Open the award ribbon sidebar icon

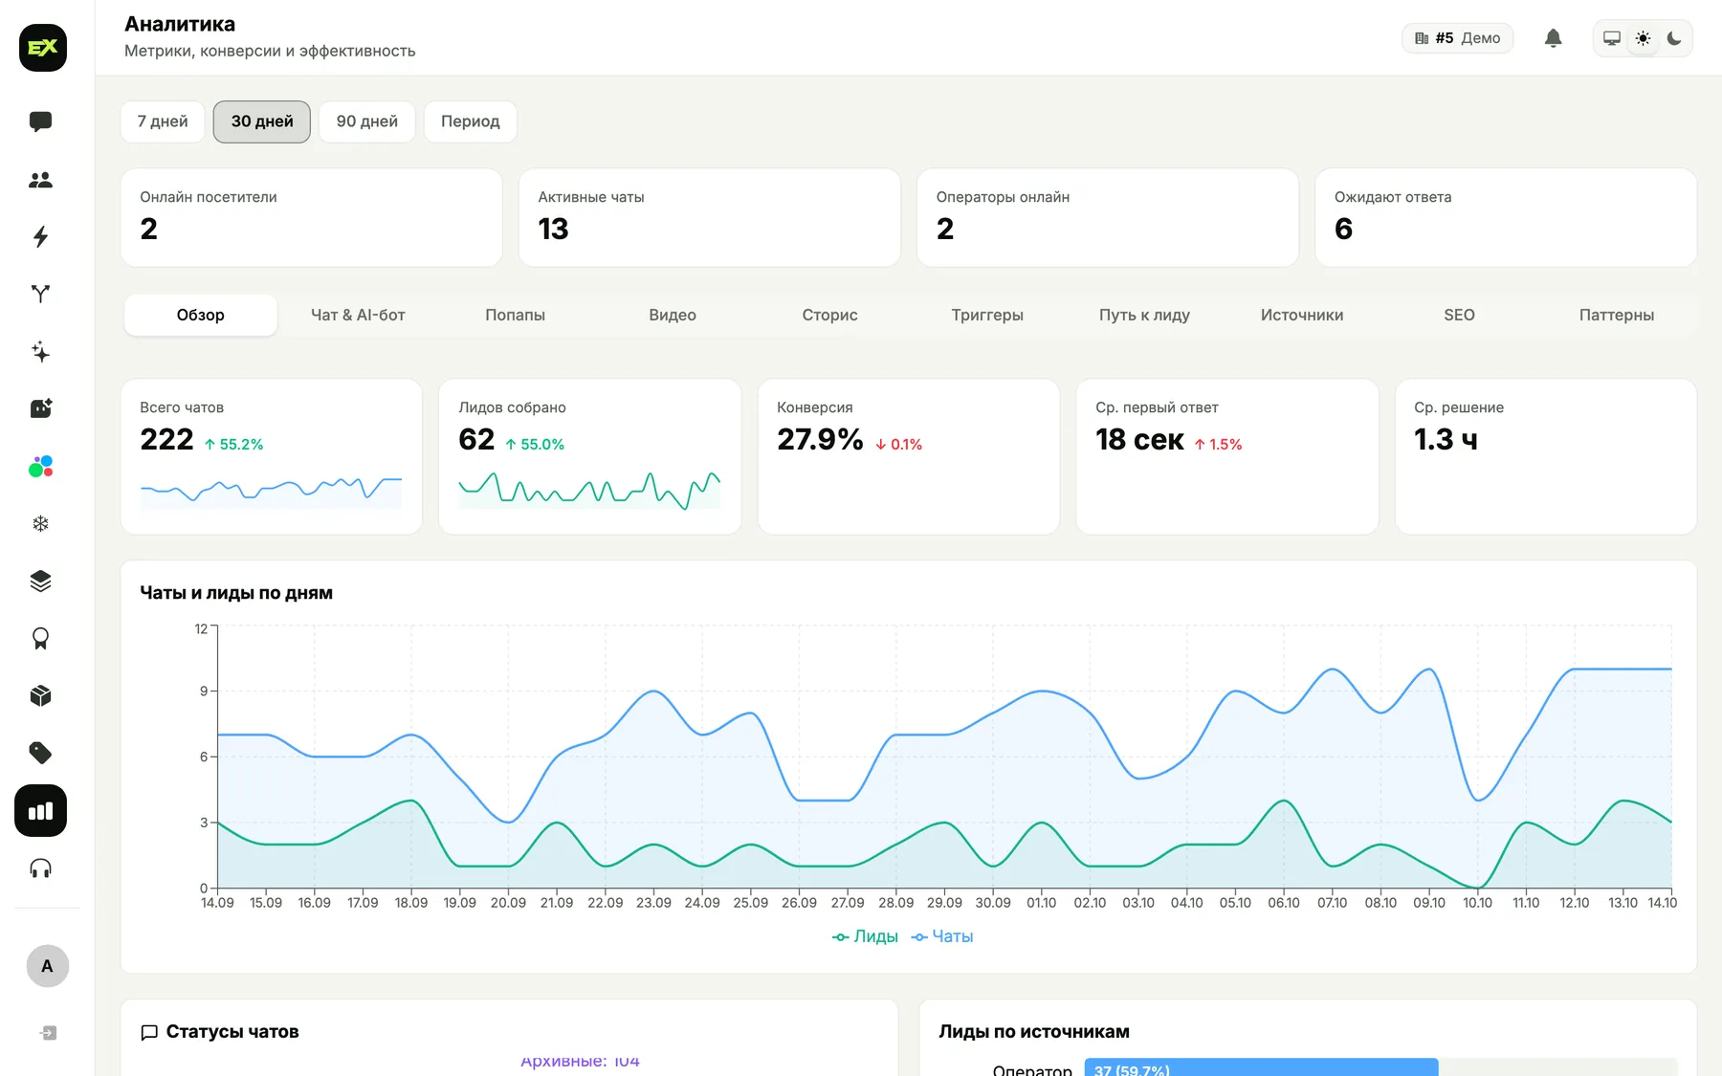click(40, 638)
